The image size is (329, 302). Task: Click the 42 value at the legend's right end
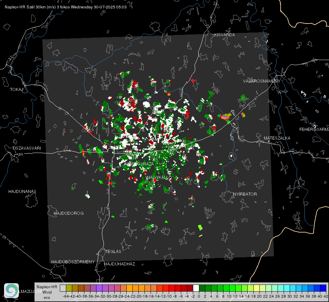[326, 296]
